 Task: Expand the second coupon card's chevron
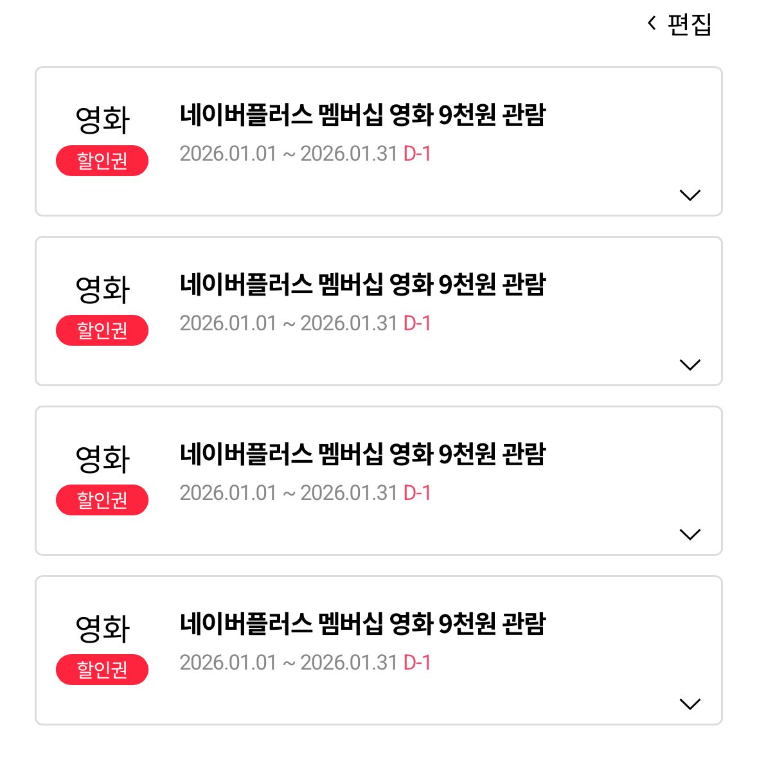[x=690, y=364]
